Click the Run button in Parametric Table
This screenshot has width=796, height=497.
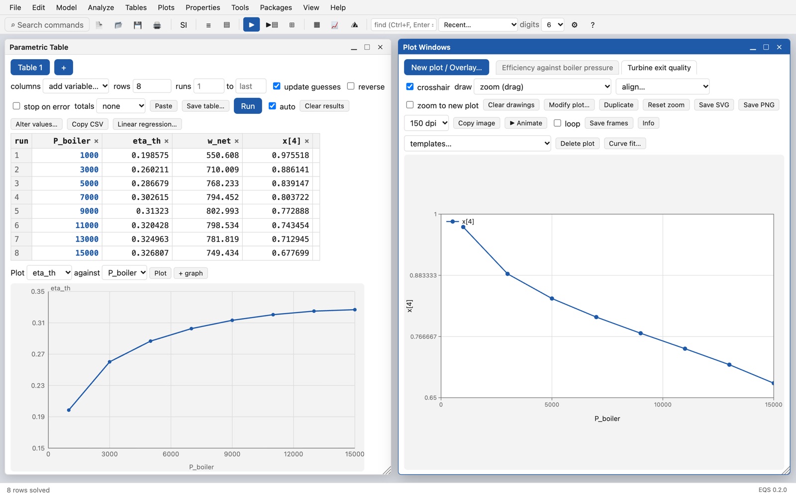(x=248, y=106)
